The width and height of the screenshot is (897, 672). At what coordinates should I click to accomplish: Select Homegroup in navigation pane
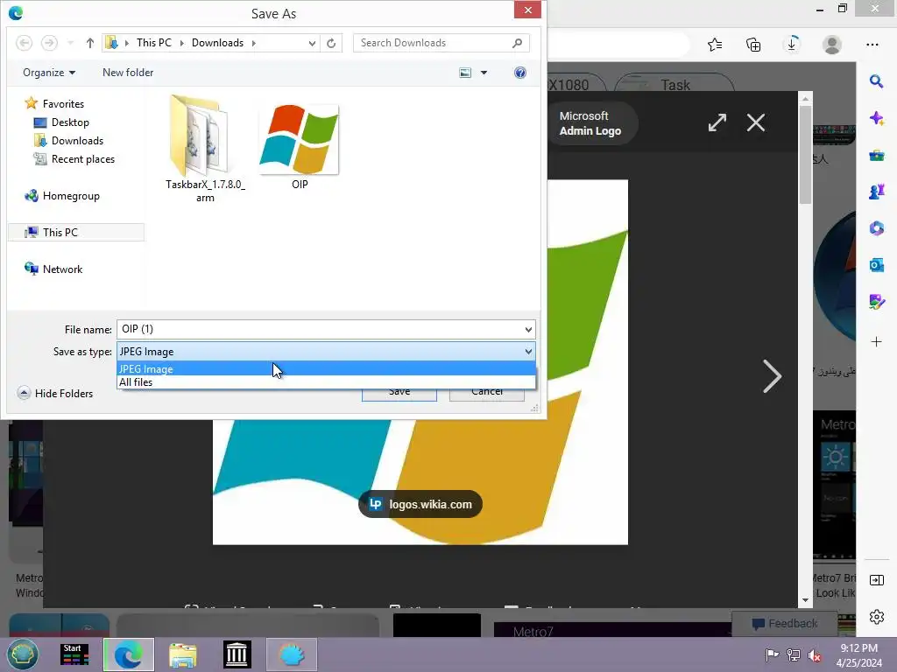pyautogui.click(x=62, y=196)
